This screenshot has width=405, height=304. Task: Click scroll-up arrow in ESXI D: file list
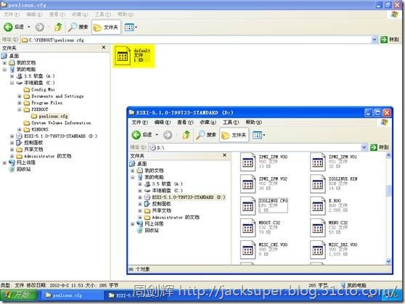[x=388, y=155]
